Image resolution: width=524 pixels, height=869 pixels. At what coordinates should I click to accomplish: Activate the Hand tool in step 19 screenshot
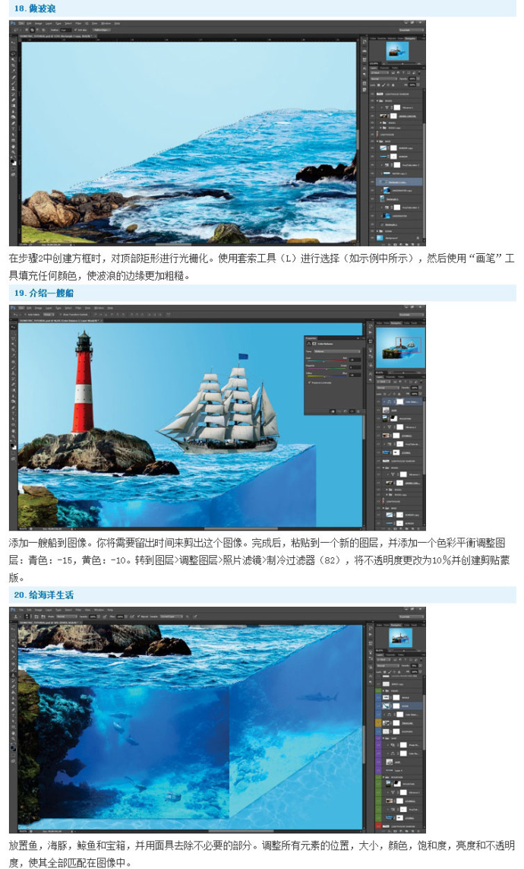click(x=13, y=430)
